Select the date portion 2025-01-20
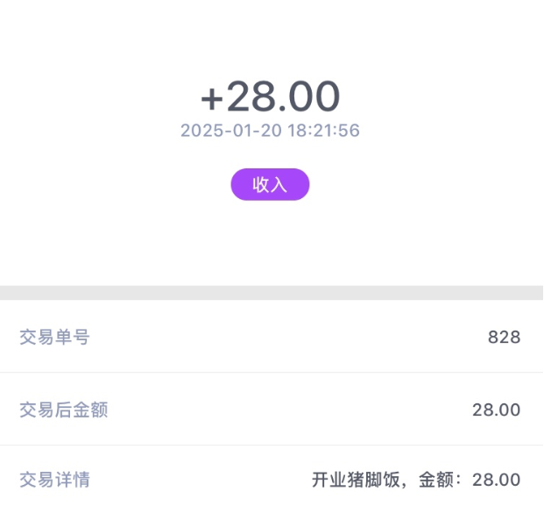 [x=231, y=131]
